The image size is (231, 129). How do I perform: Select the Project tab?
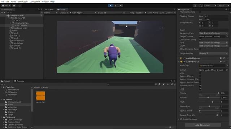tap(6, 81)
